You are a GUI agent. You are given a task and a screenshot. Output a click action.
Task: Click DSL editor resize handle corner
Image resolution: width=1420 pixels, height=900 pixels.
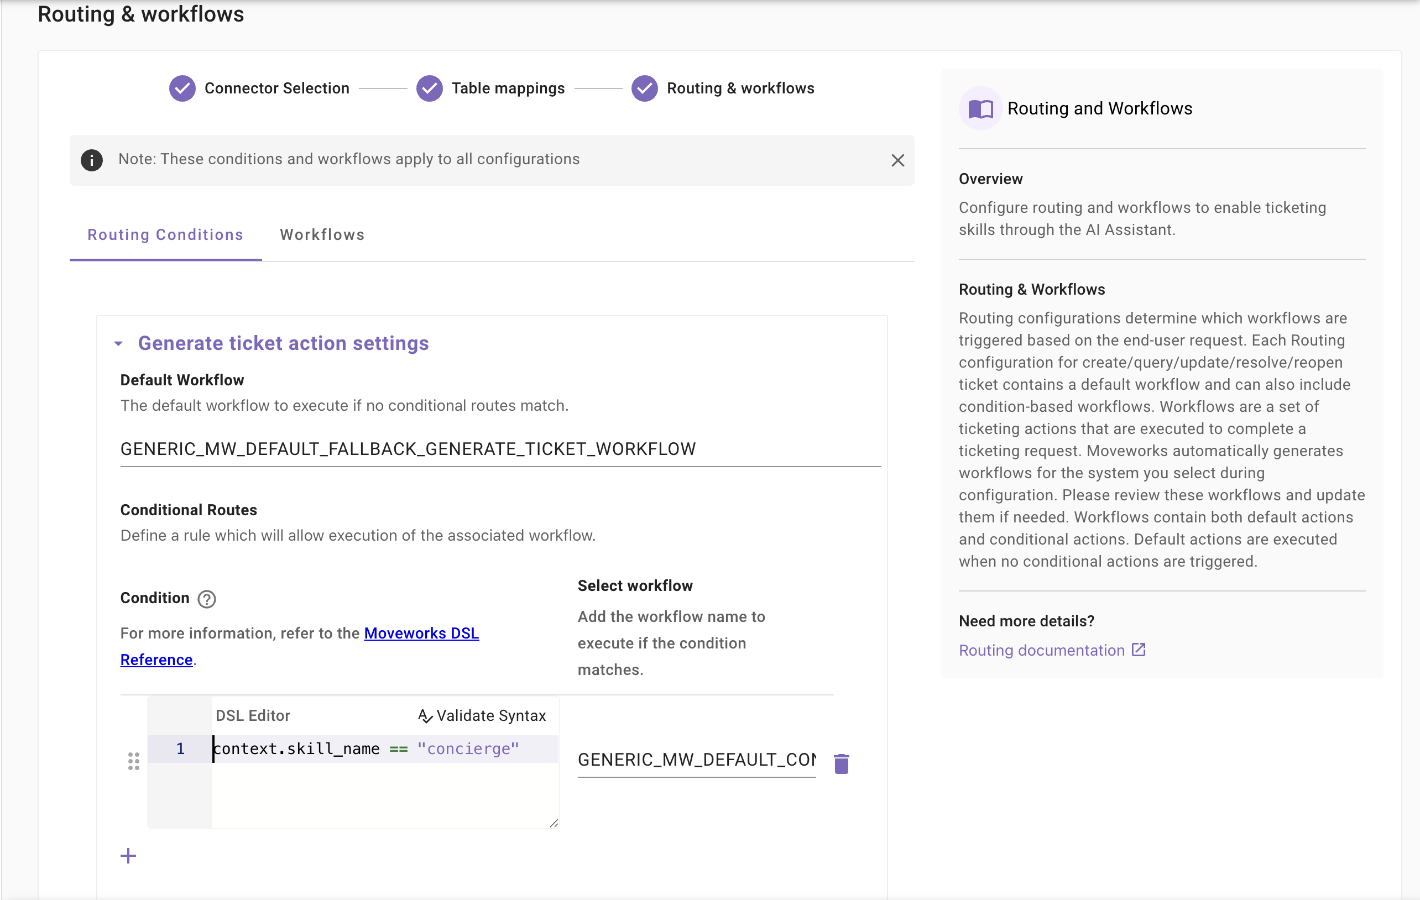pos(554,823)
